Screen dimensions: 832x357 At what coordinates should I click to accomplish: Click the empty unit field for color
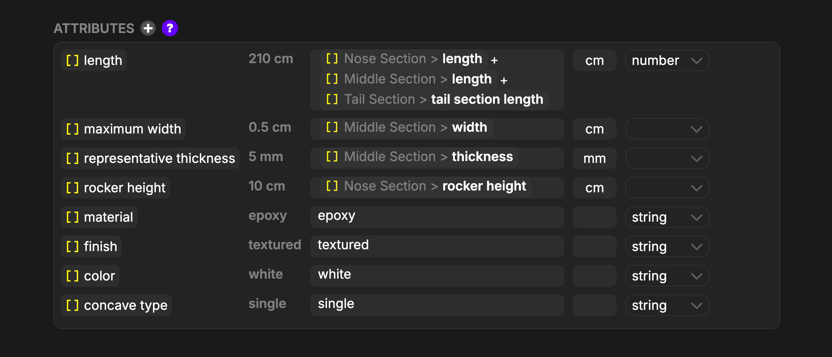[594, 276]
